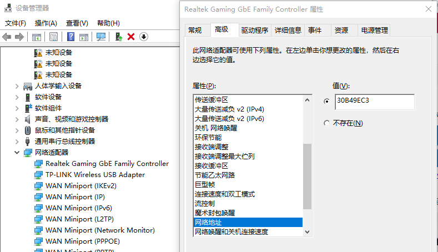The width and height of the screenshot is (438, 252).
Task: Expand the 人体学输入设备 node
Action: pyautogui.click(x=17, y=86)
